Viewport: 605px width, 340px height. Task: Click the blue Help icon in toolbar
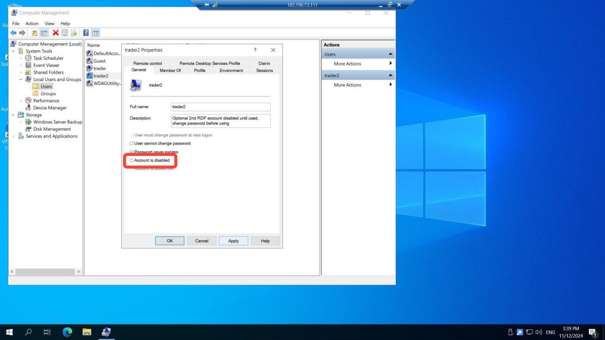pos(86,33)
